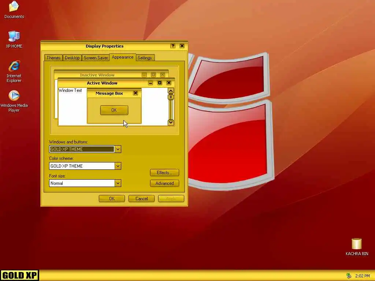
Task: Click the Display Properties title bar
Action: click(x=114, y=46)
